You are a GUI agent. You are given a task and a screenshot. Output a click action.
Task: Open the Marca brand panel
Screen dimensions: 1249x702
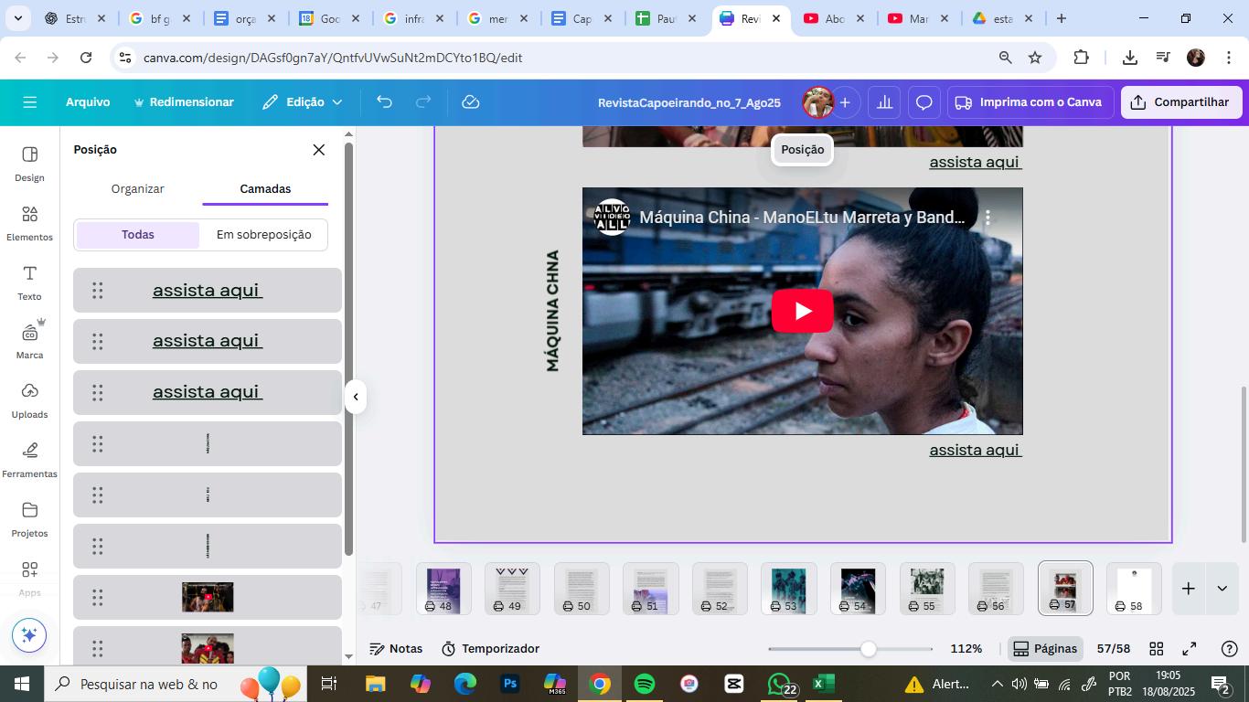pyautogui.click(x=29, y=341)
